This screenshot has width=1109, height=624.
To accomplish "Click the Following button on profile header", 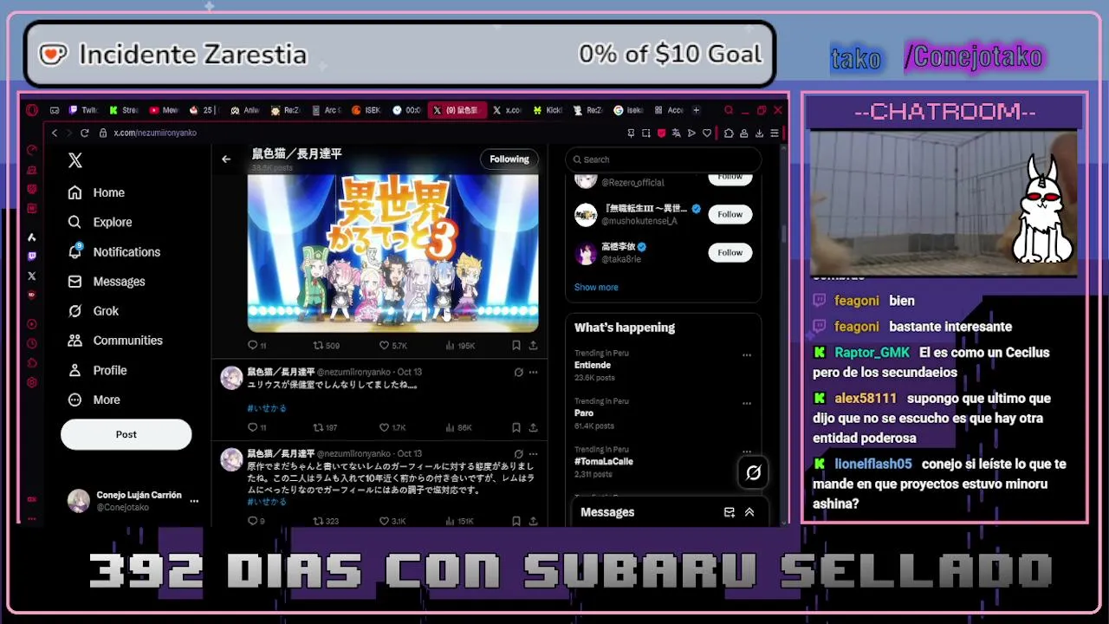I will click(509, 159).
